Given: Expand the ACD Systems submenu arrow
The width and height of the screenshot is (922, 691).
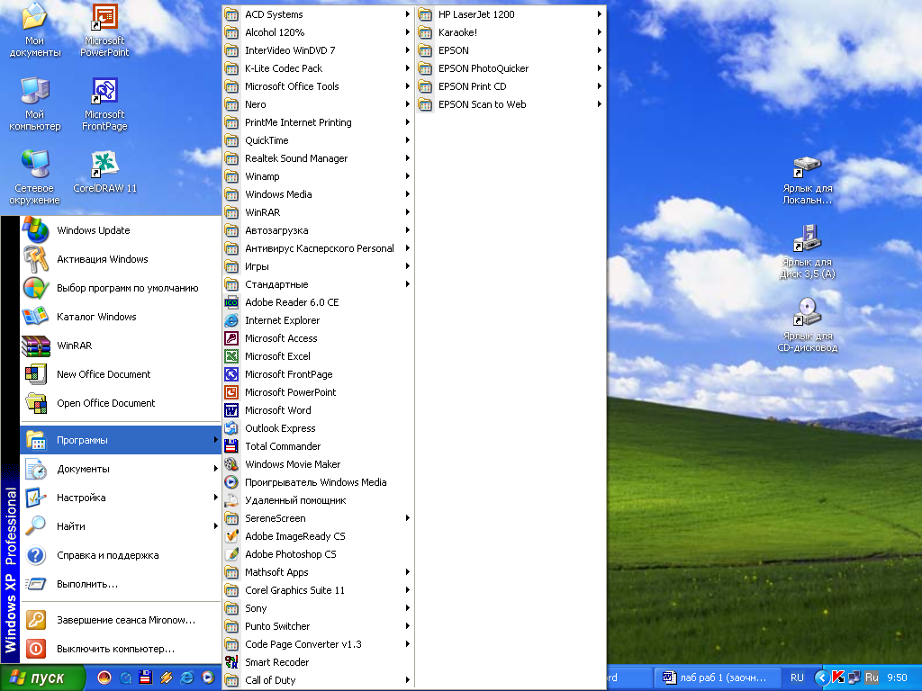Looking at the screenshot, I should [407, 14].
